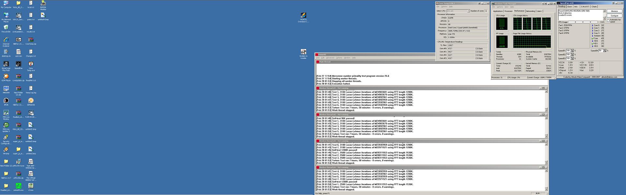Open the MSI Live Monitor icon
Viewport: 626px width, 195px height.
pyautogui.click(x=6, y=115)
